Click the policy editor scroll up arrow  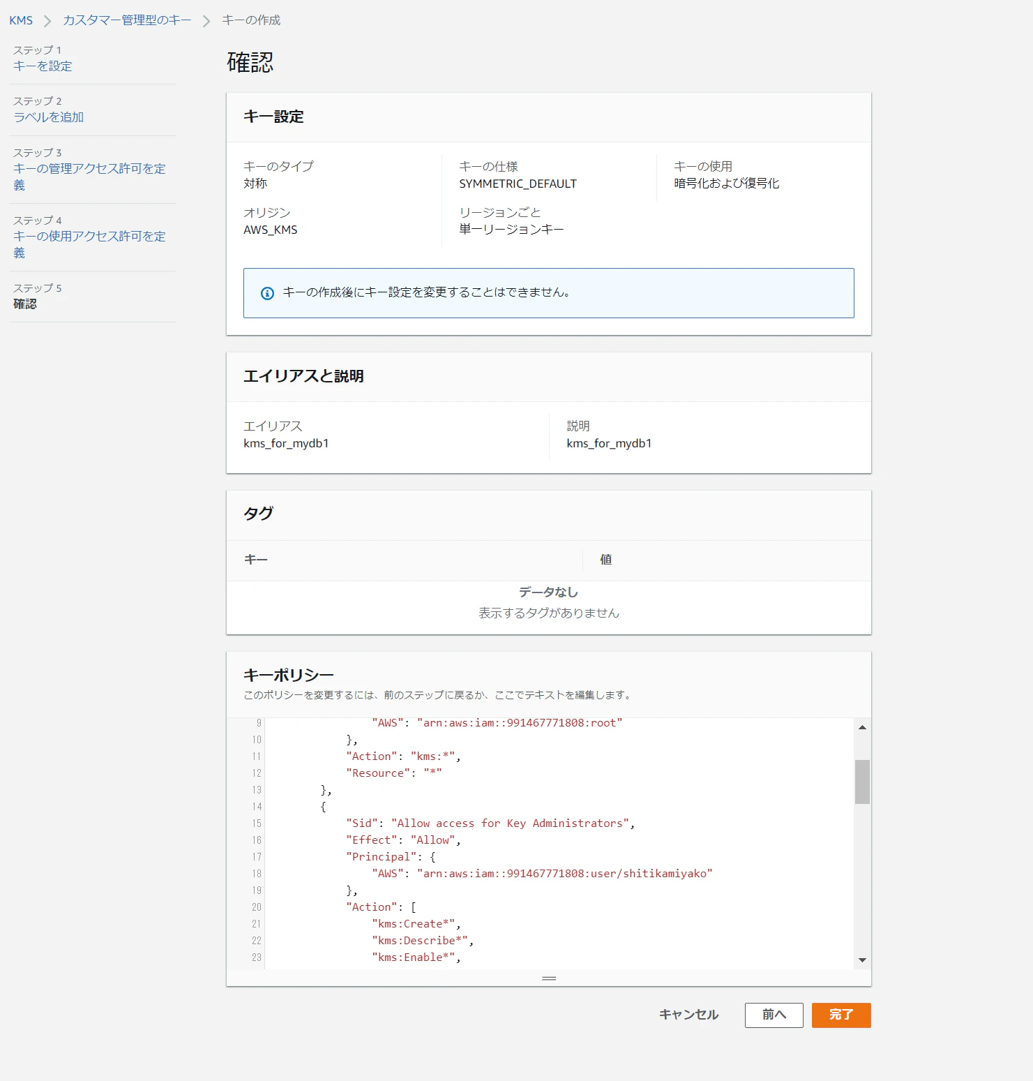pos(862,727)
